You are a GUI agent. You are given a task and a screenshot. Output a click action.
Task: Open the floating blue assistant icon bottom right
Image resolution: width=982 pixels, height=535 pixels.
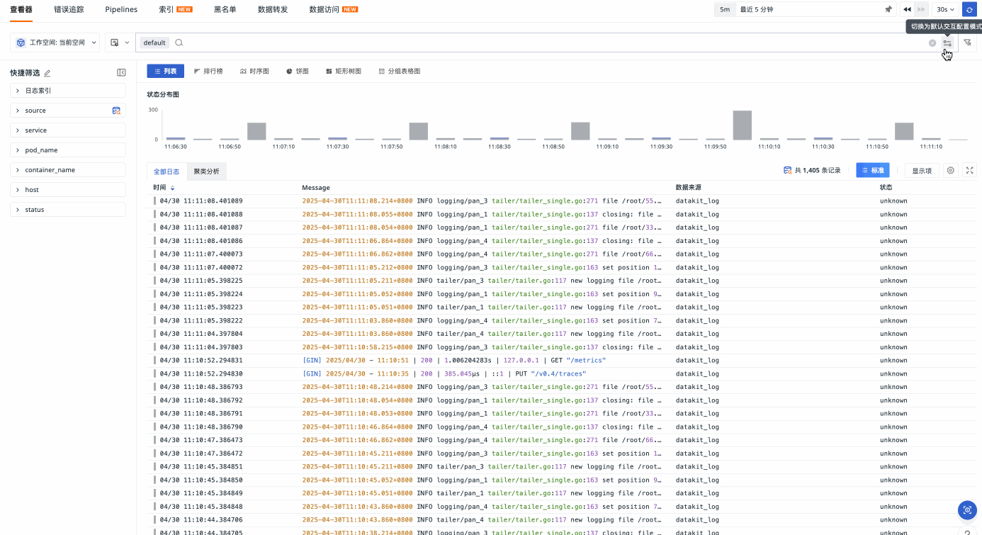[967, 509]
